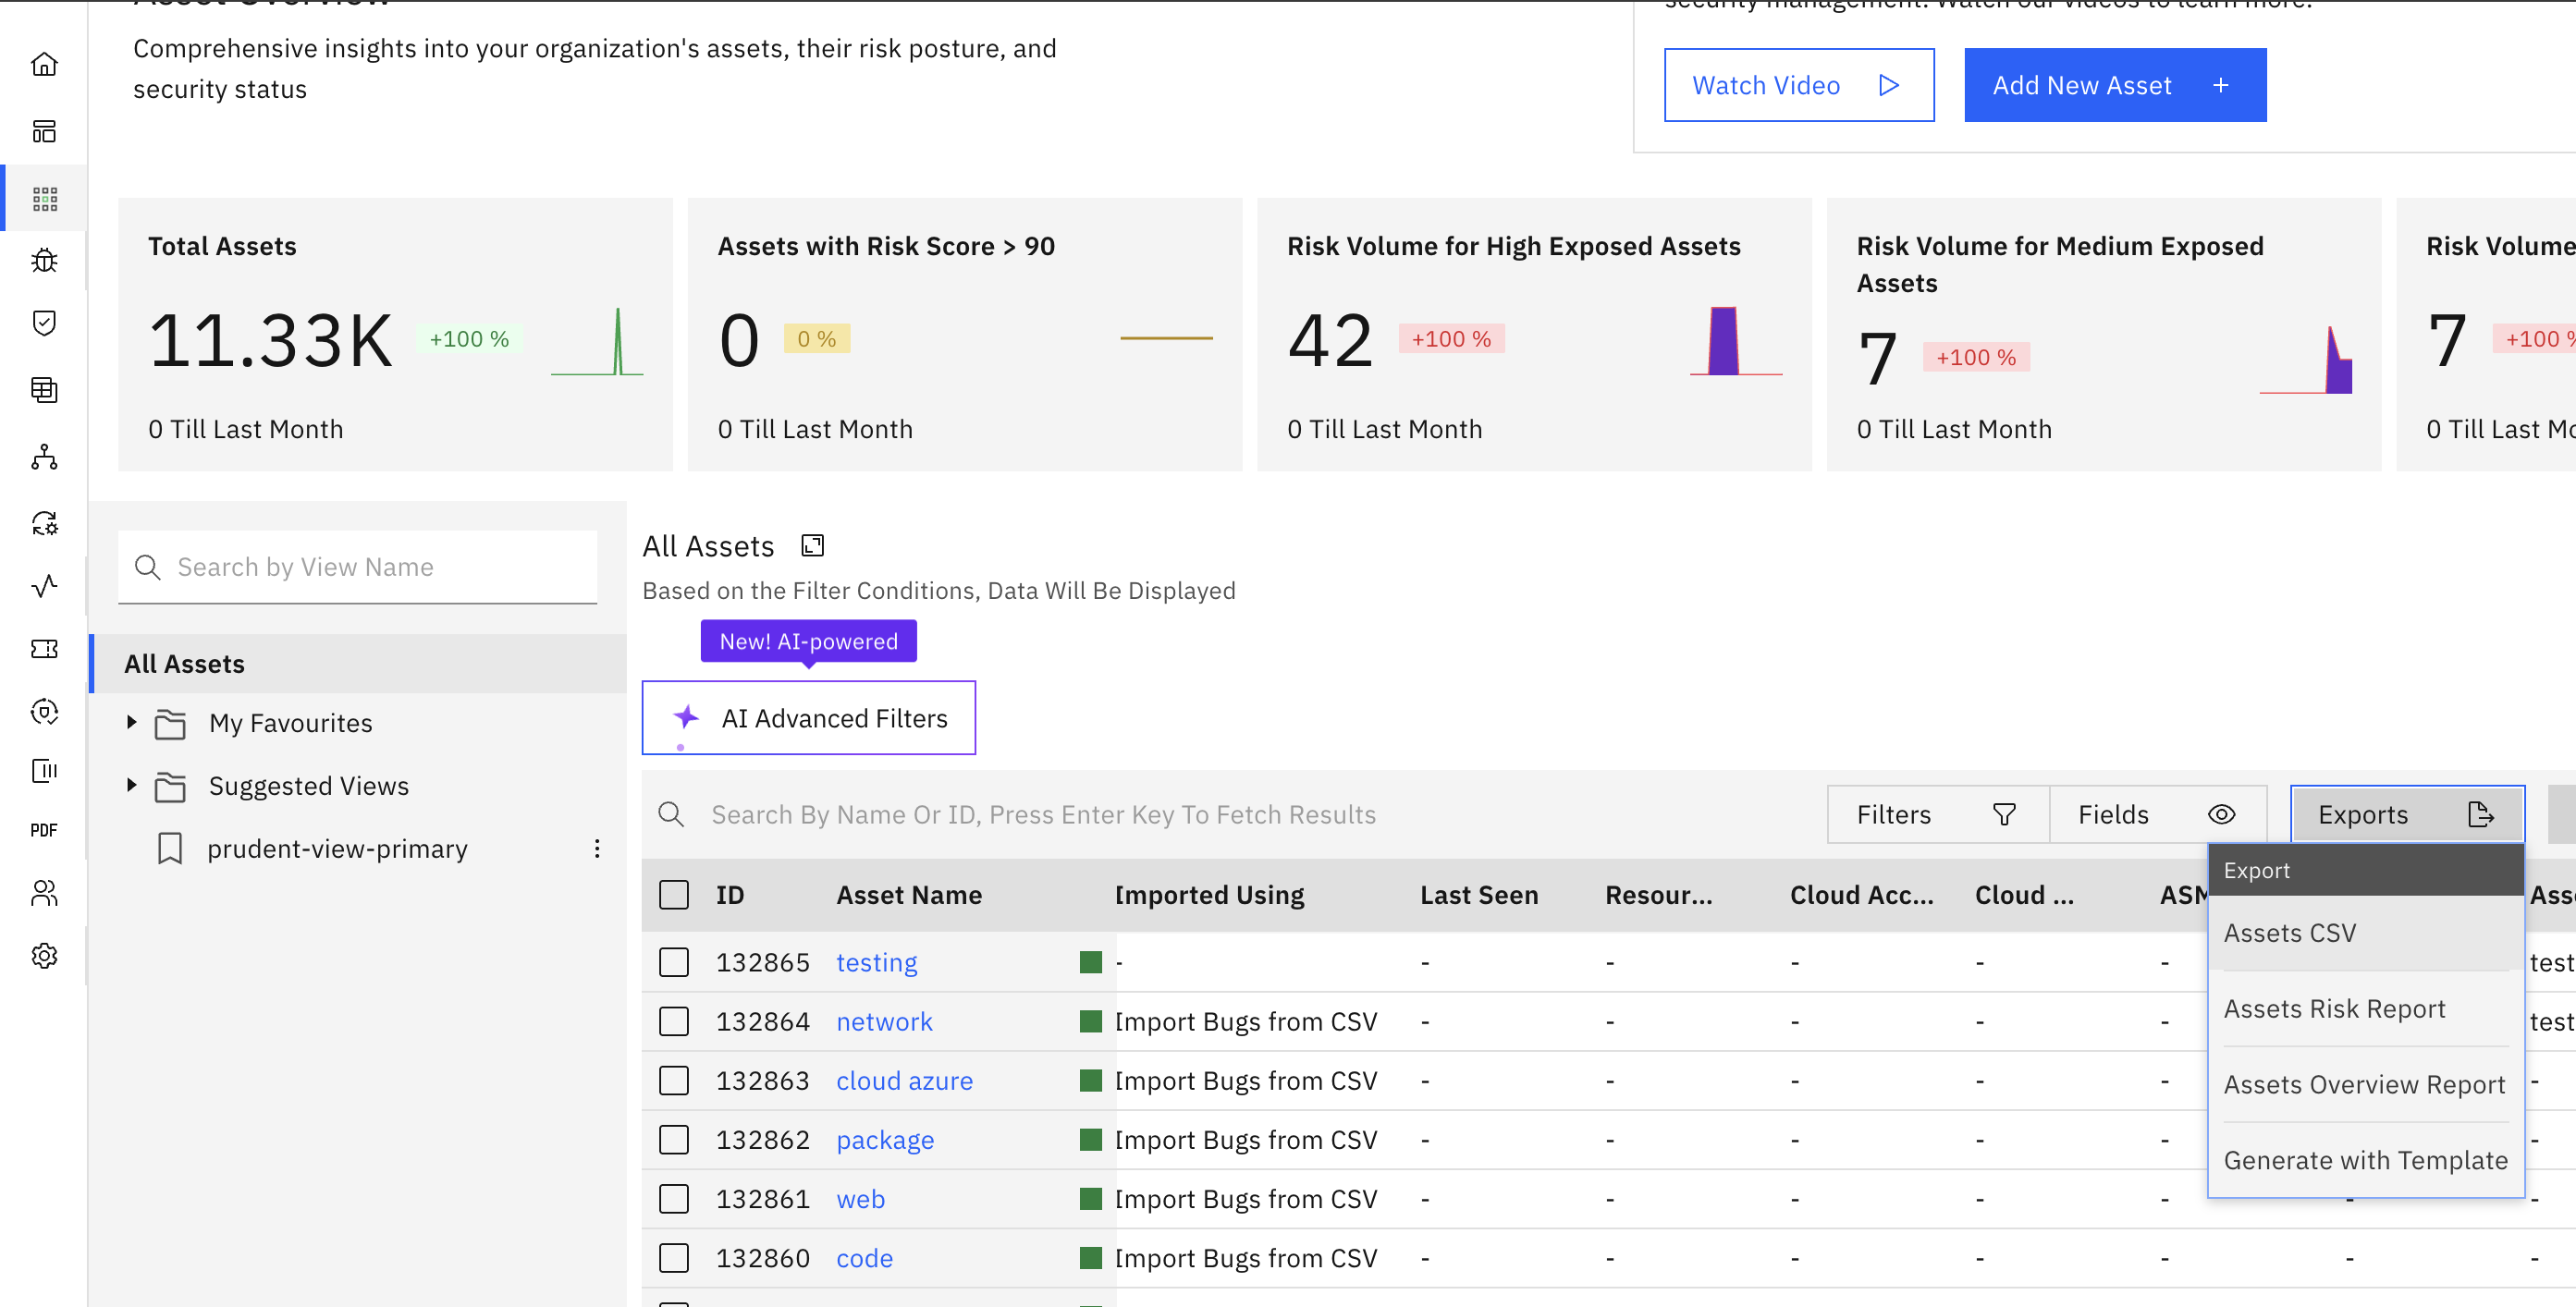Click the users icon in sidebar
The image size is (2576, 1307).
click(44, 893)
